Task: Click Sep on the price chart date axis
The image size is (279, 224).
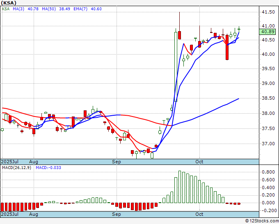Action: pyautogui.click(x=117, y=162)
